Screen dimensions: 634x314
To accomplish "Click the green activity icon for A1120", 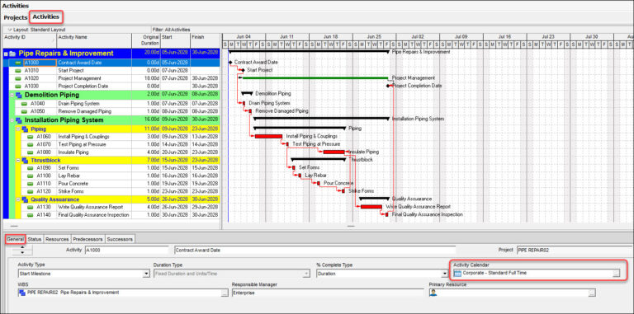I will point(30,191).
